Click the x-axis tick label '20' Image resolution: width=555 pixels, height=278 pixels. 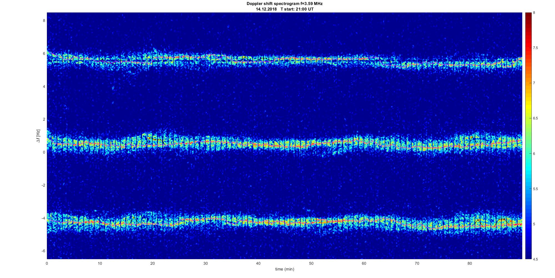[153, 263]
